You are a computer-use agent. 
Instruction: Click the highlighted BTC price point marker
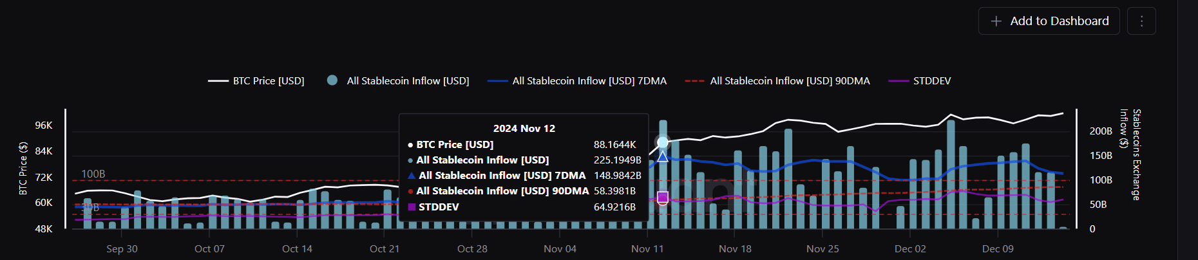(663, 142)
